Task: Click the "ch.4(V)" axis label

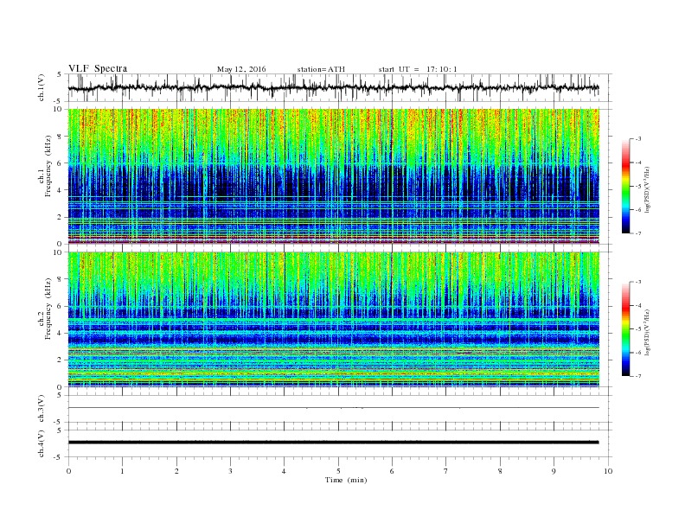Action: [42, 444]
